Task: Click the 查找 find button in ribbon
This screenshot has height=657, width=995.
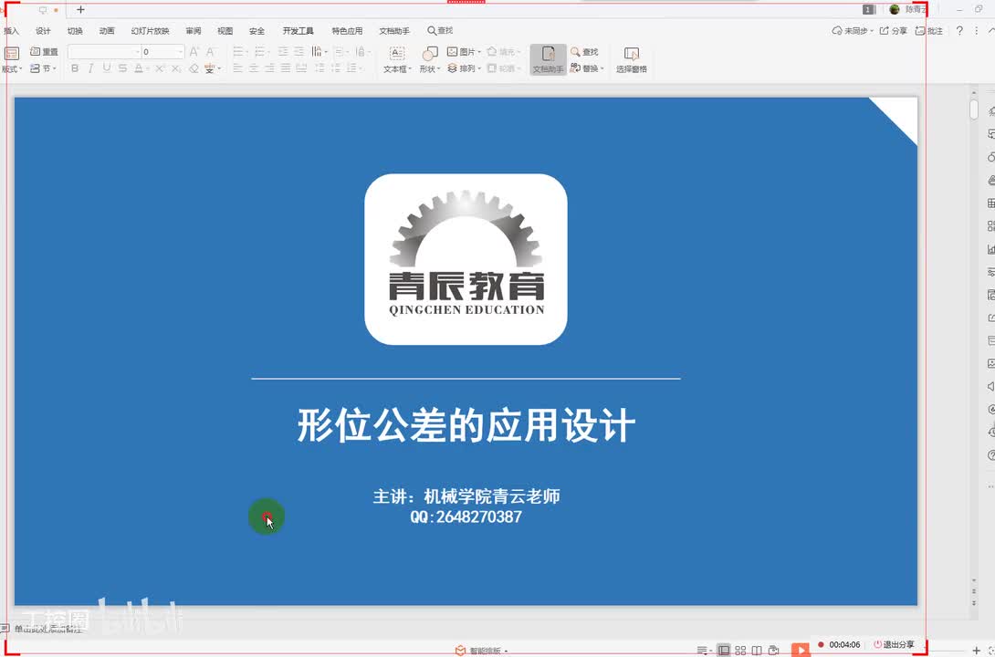Action: pyautogui.click(x=584, y=51)
